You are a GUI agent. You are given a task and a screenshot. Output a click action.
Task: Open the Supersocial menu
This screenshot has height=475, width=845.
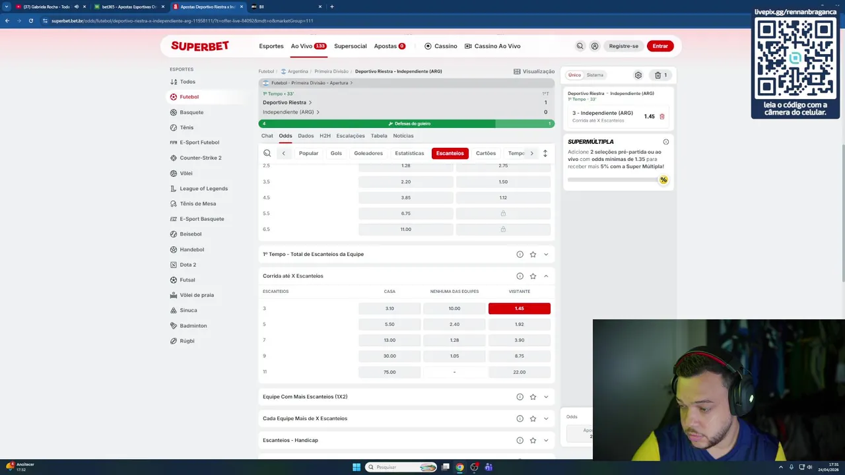(351, 46)
